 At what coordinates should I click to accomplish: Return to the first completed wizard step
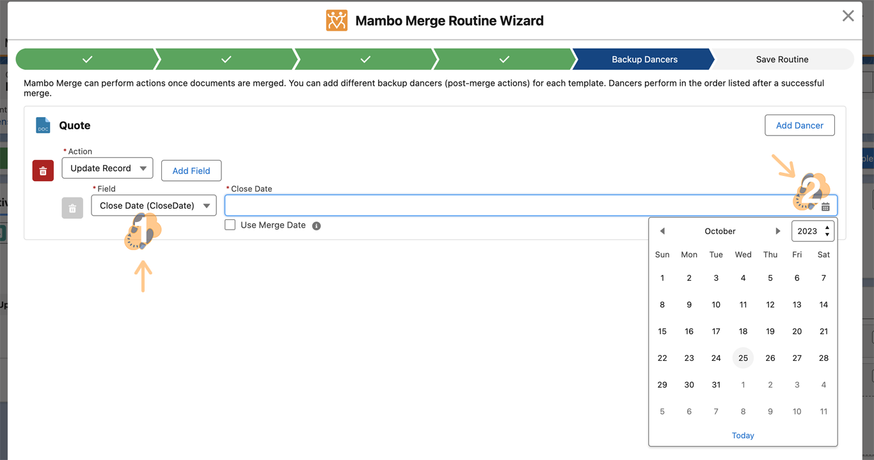(x=87, y=59)
